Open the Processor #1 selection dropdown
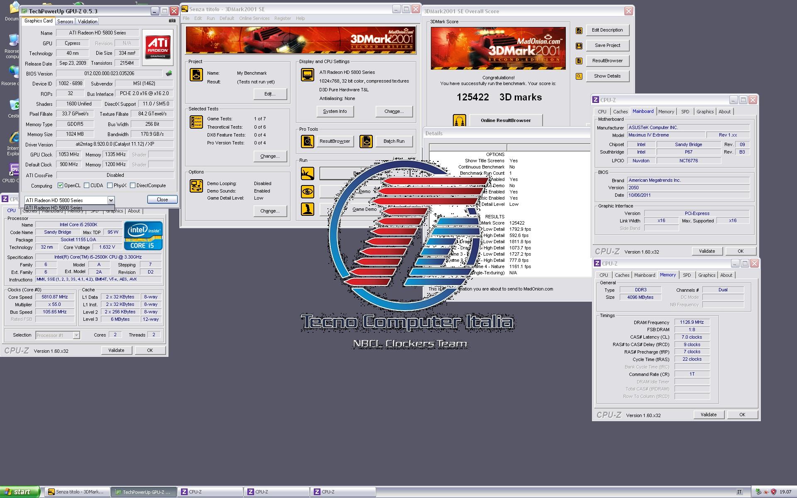 tap(76, 335)
